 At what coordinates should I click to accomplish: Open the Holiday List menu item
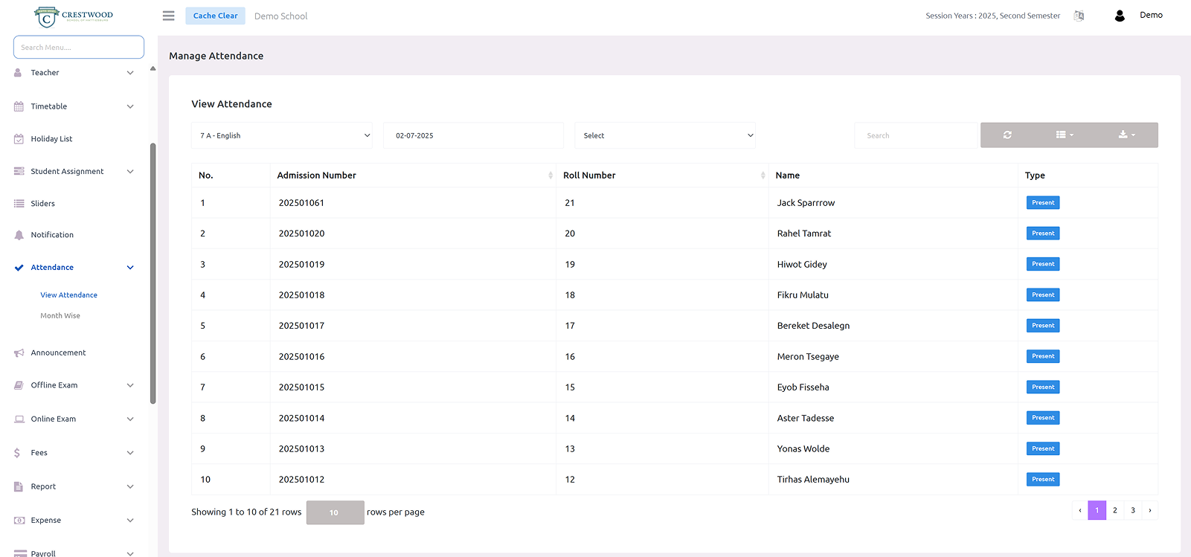(x=51, y=139)
